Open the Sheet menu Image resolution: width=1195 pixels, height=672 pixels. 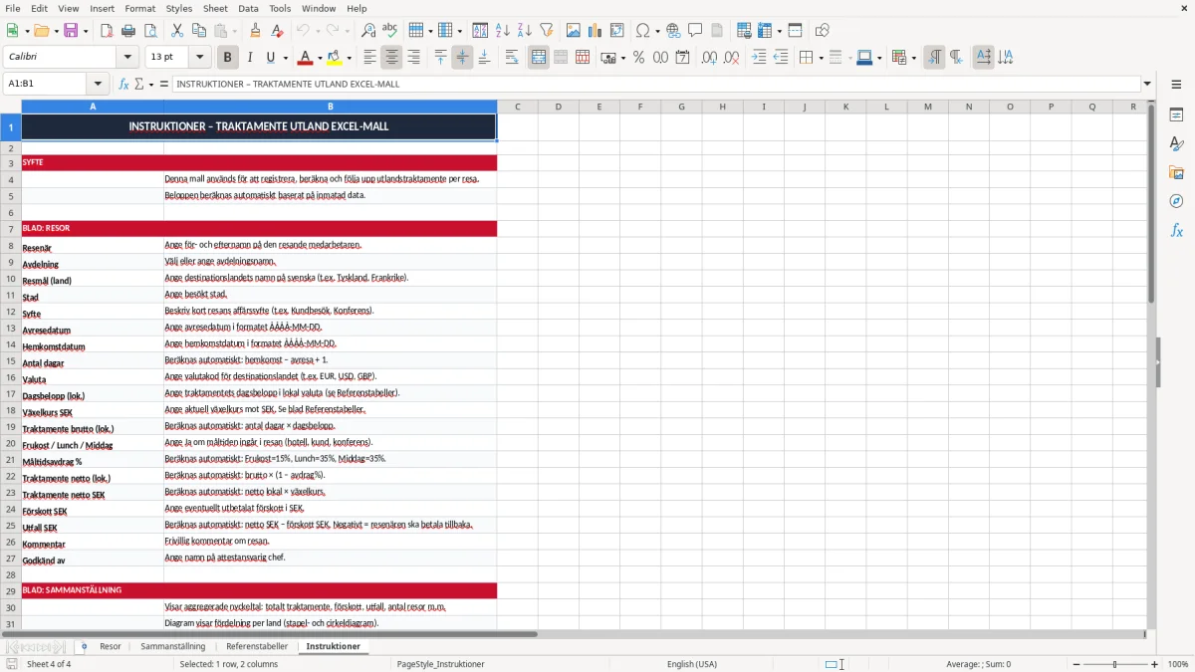tap(215, 8)
